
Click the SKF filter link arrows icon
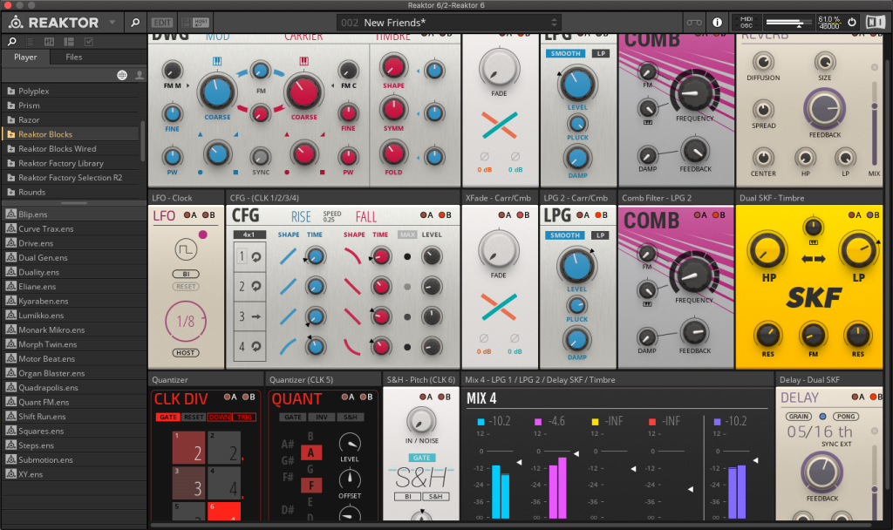click(x=814, y=259)
